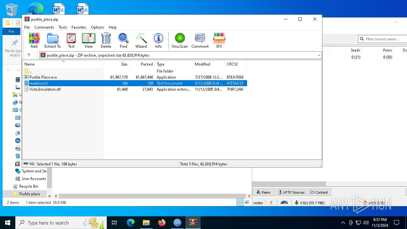Click the Extract To toolbar icon
Screen dimensions: 407x229
point(52,40)
